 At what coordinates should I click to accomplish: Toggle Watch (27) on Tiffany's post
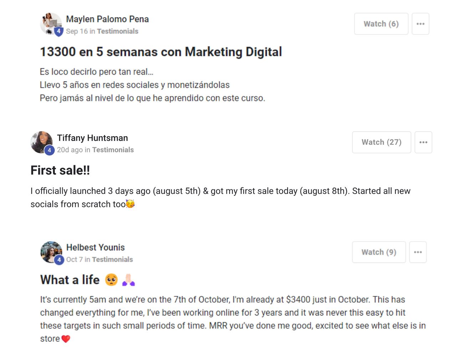click(381, 142)
